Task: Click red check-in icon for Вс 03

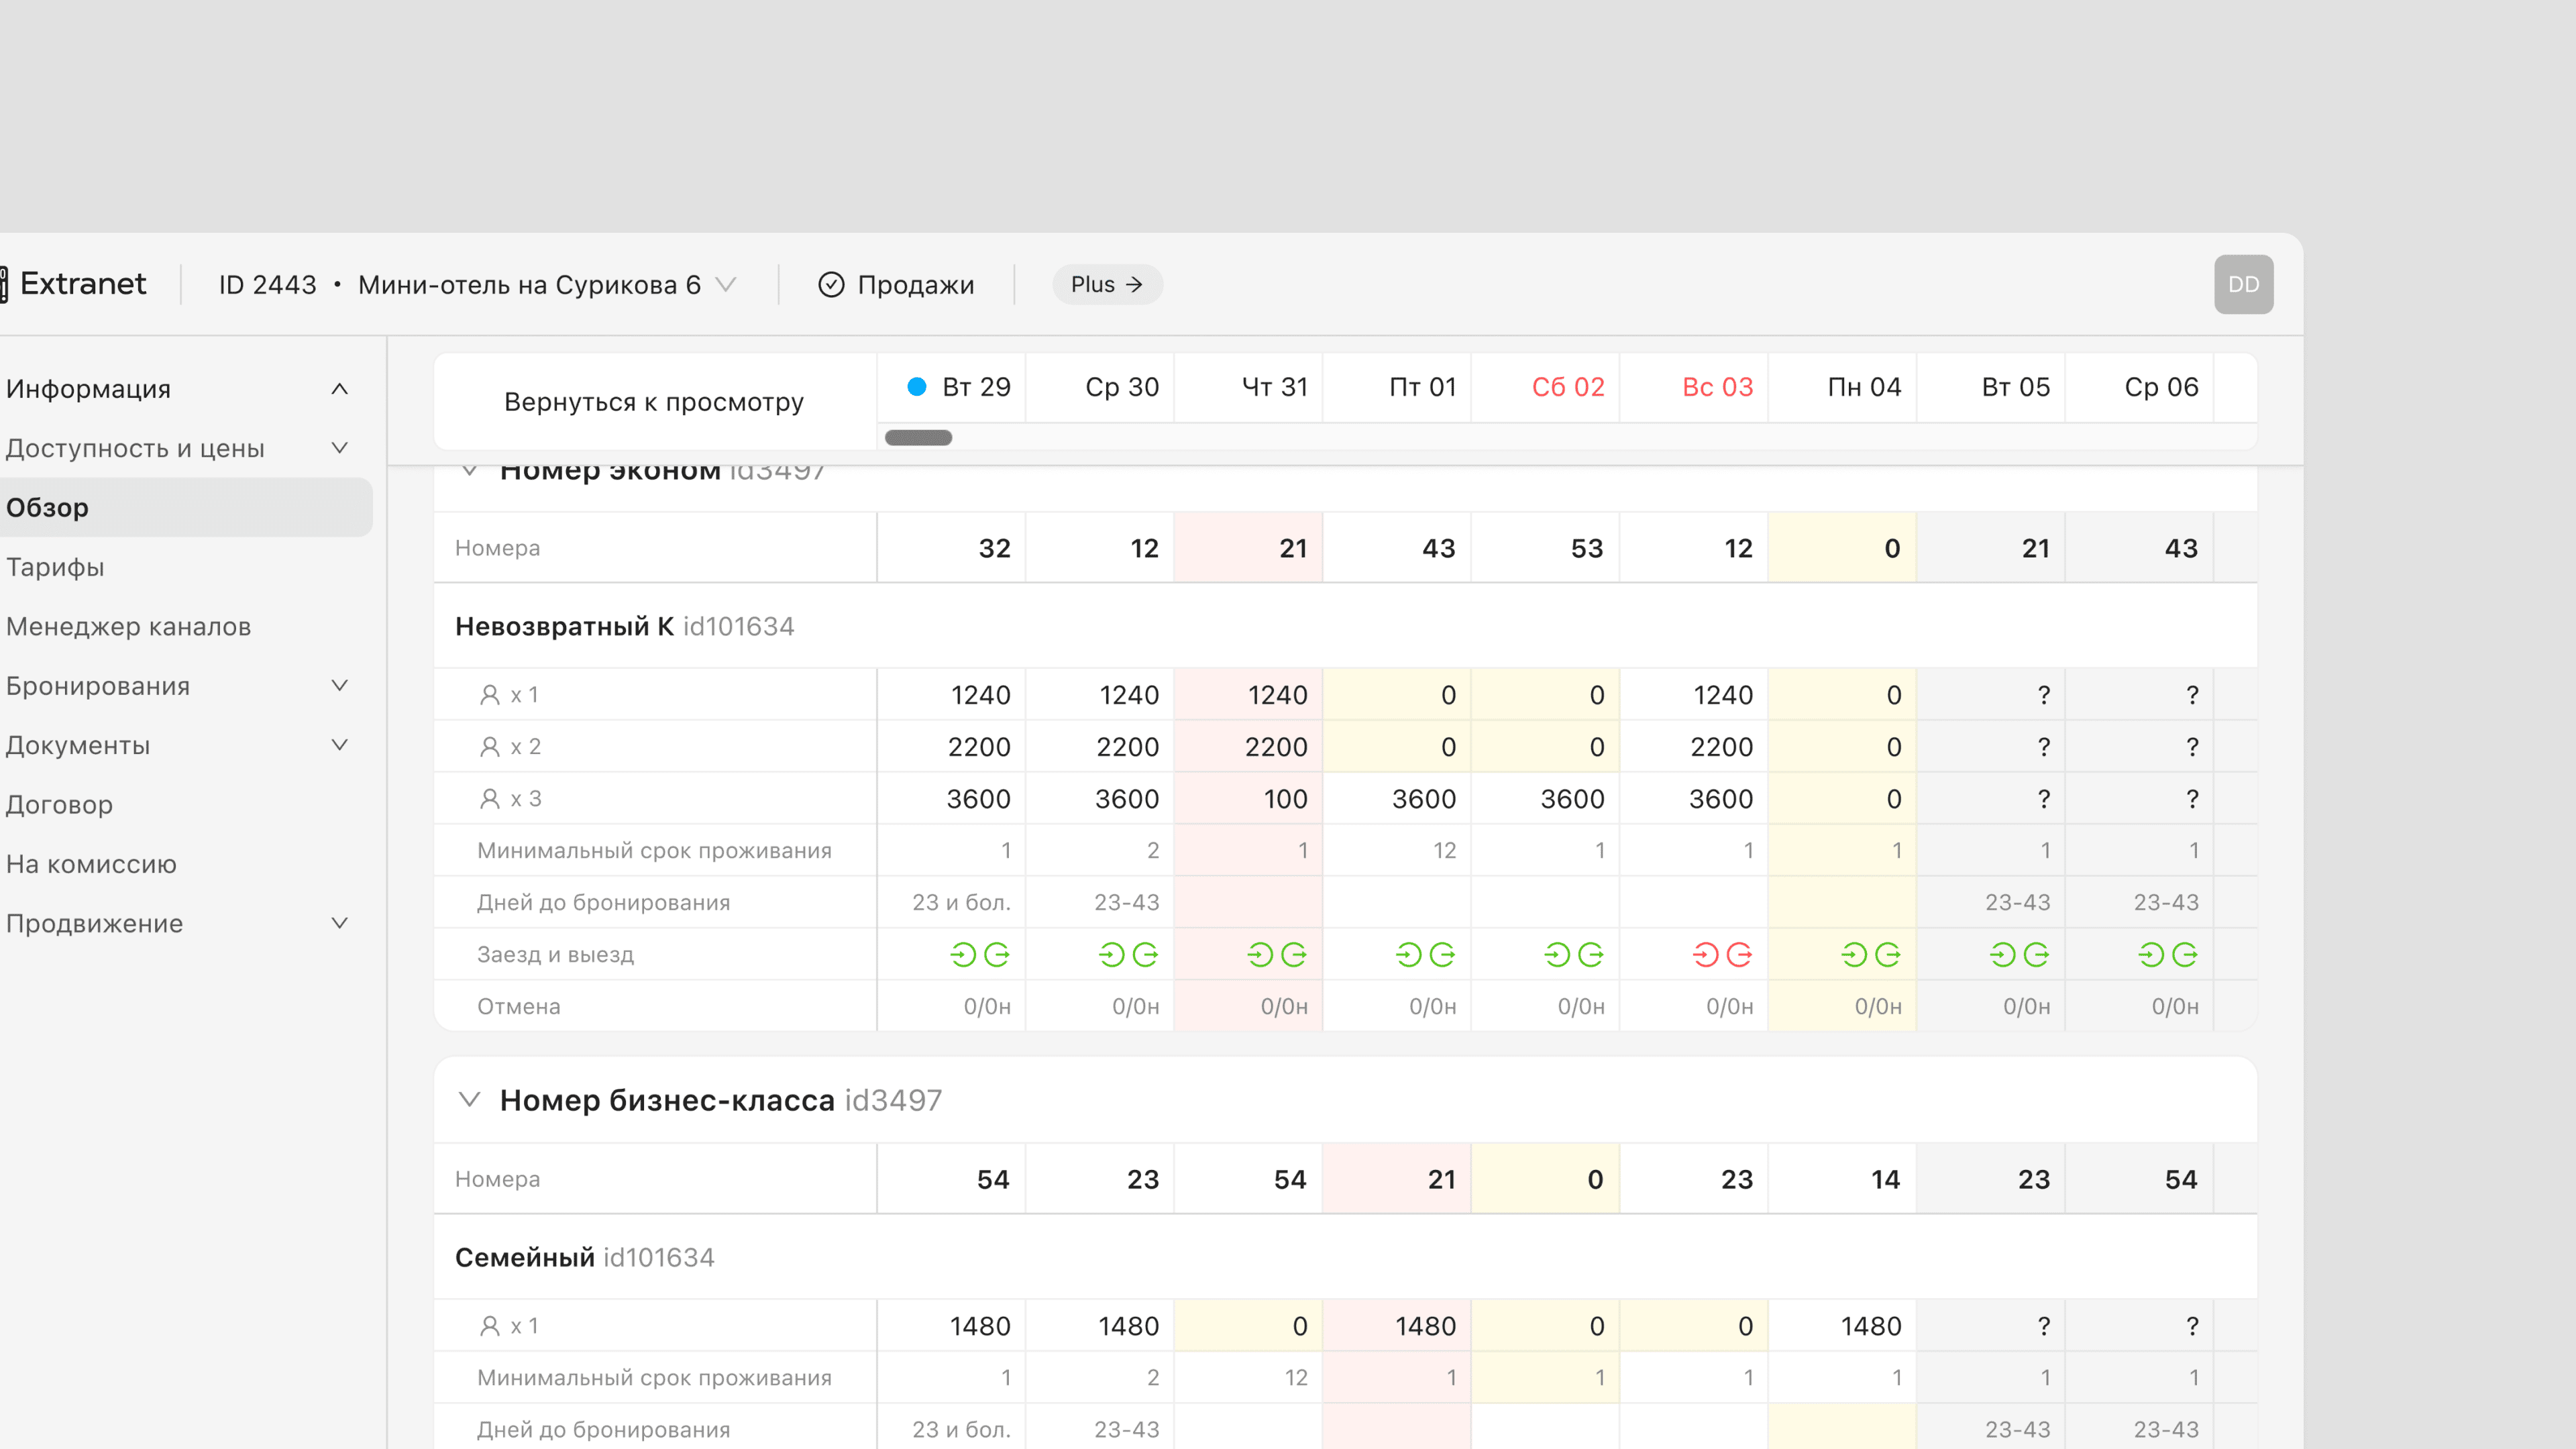Action: pos(1705,955)
